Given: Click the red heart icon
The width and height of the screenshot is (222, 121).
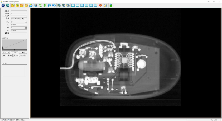Looking at the screenshot, I should click(100, 5).
